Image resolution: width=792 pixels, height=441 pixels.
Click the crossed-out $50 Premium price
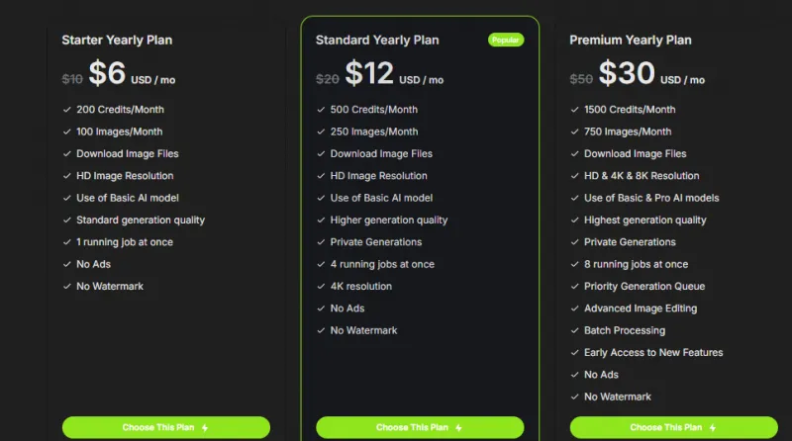[581, 79]
